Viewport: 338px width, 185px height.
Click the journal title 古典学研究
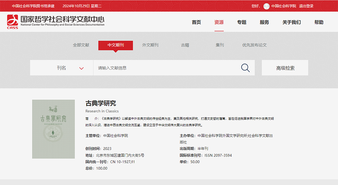[x=101, y=103]
